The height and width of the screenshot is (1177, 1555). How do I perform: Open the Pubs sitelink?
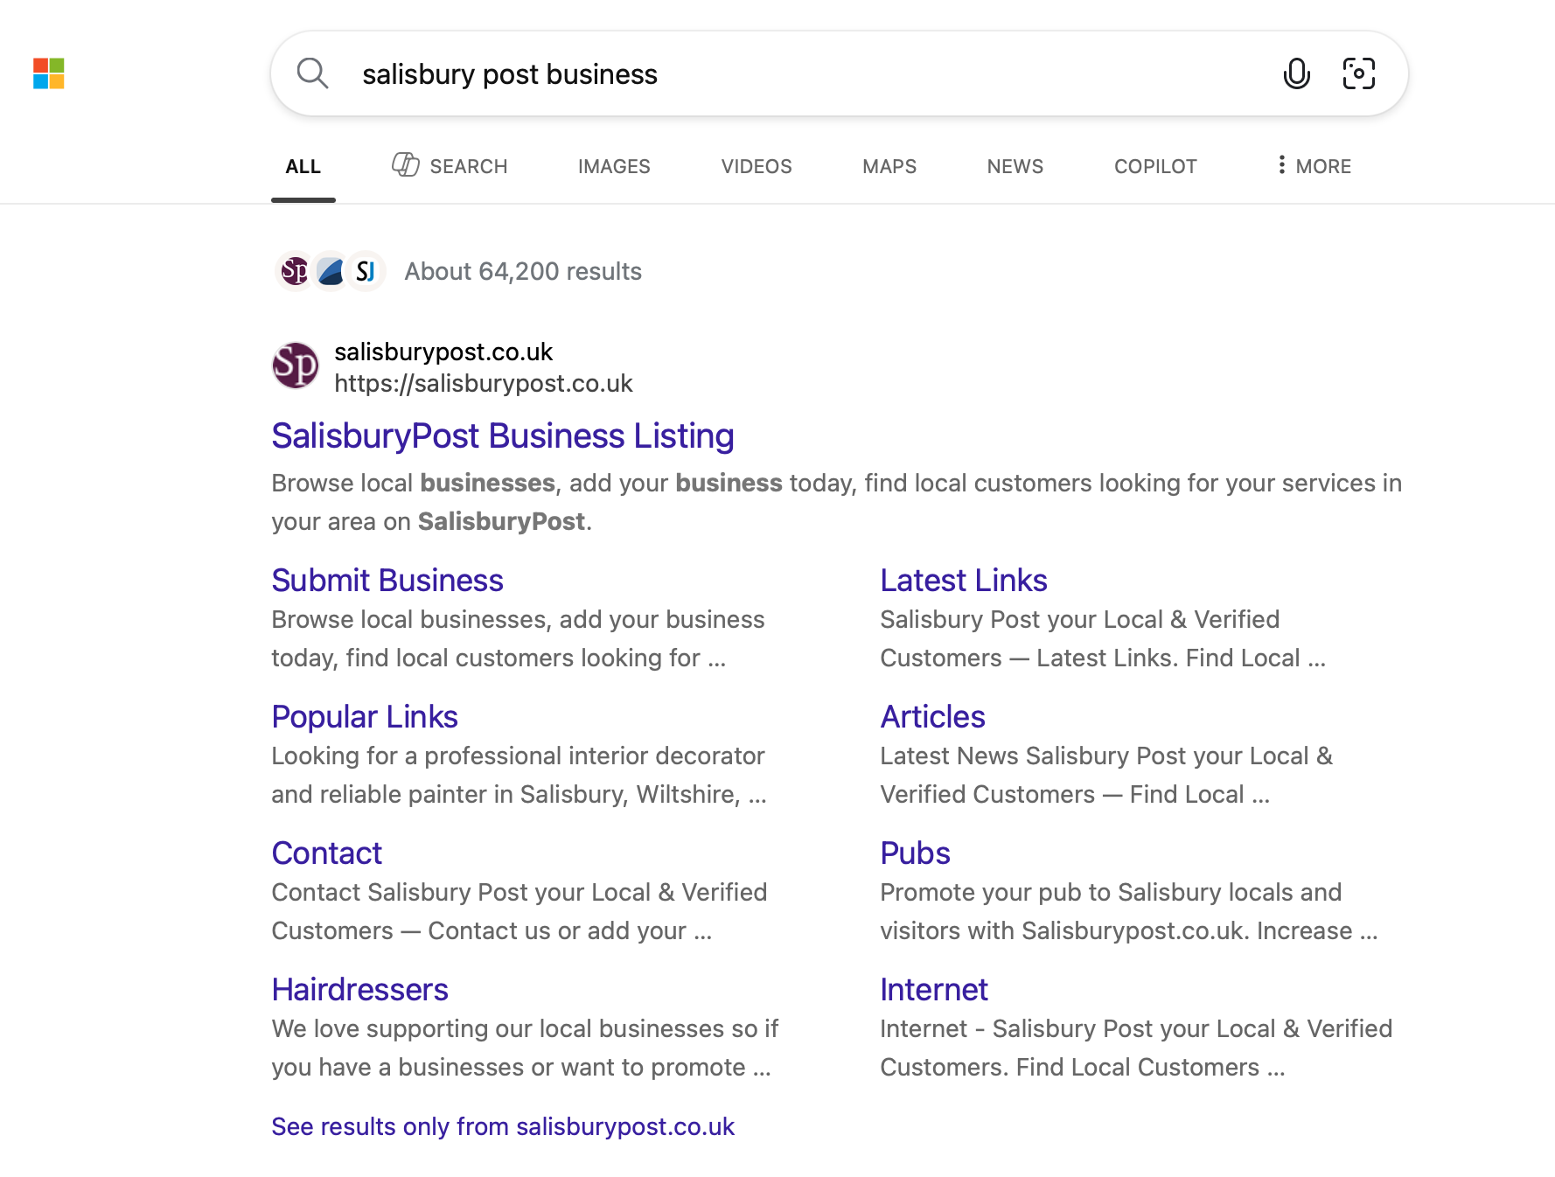tap(915, 853)
